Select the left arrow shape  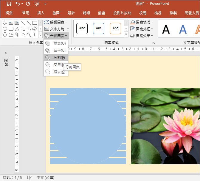[5, 23]
